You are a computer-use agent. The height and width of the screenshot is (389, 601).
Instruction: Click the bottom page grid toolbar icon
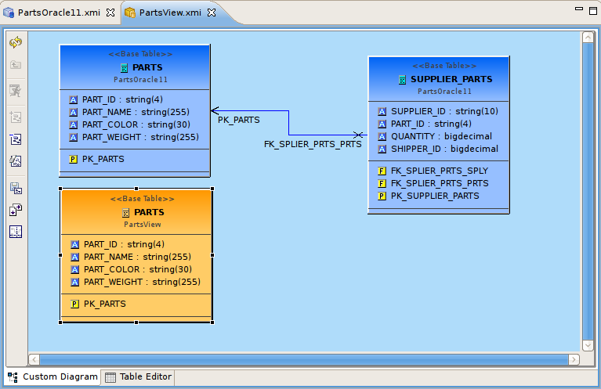tap(15, 232)
